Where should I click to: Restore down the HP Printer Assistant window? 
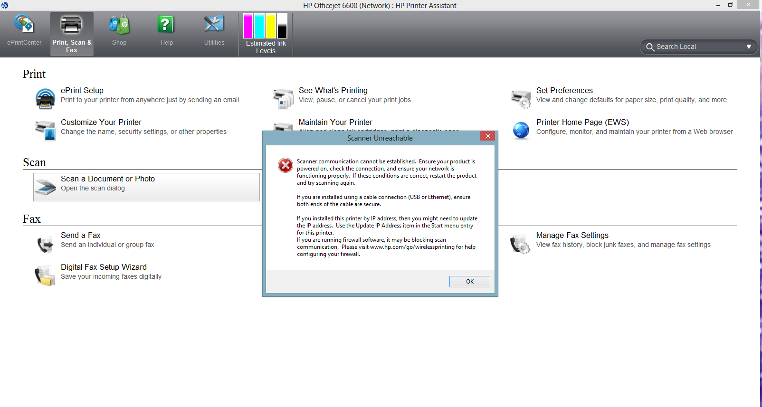pyautogui.click(x=731, y=5)
